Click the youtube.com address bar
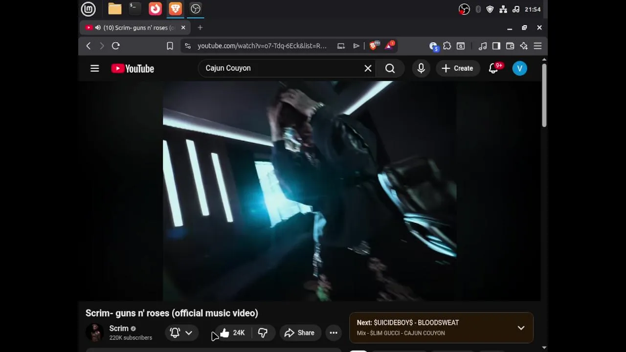626x352 pixels. tap(262, 46)
